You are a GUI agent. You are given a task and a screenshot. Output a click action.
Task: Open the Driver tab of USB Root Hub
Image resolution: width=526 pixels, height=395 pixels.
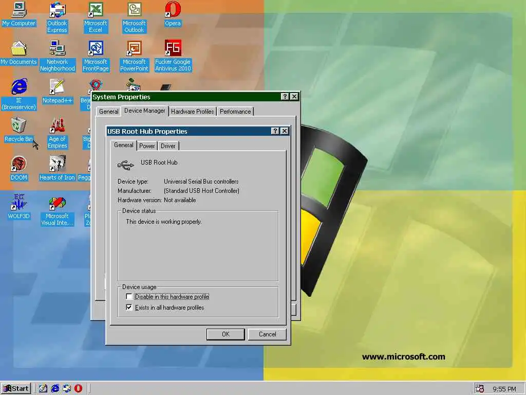(168, 146)
